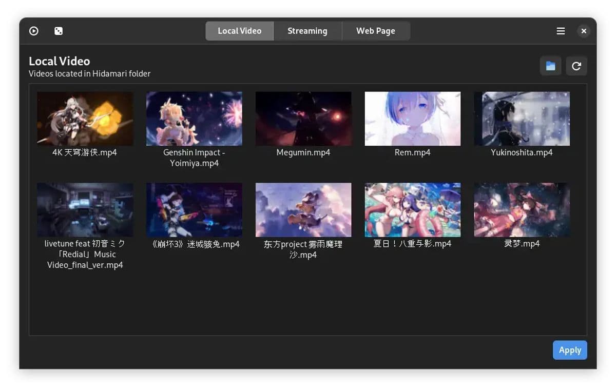Screen dimensions: 616x390
Task: Select the livetune feat 初音ミク Redial thumbnail
Action: click(x=85, y=210)
